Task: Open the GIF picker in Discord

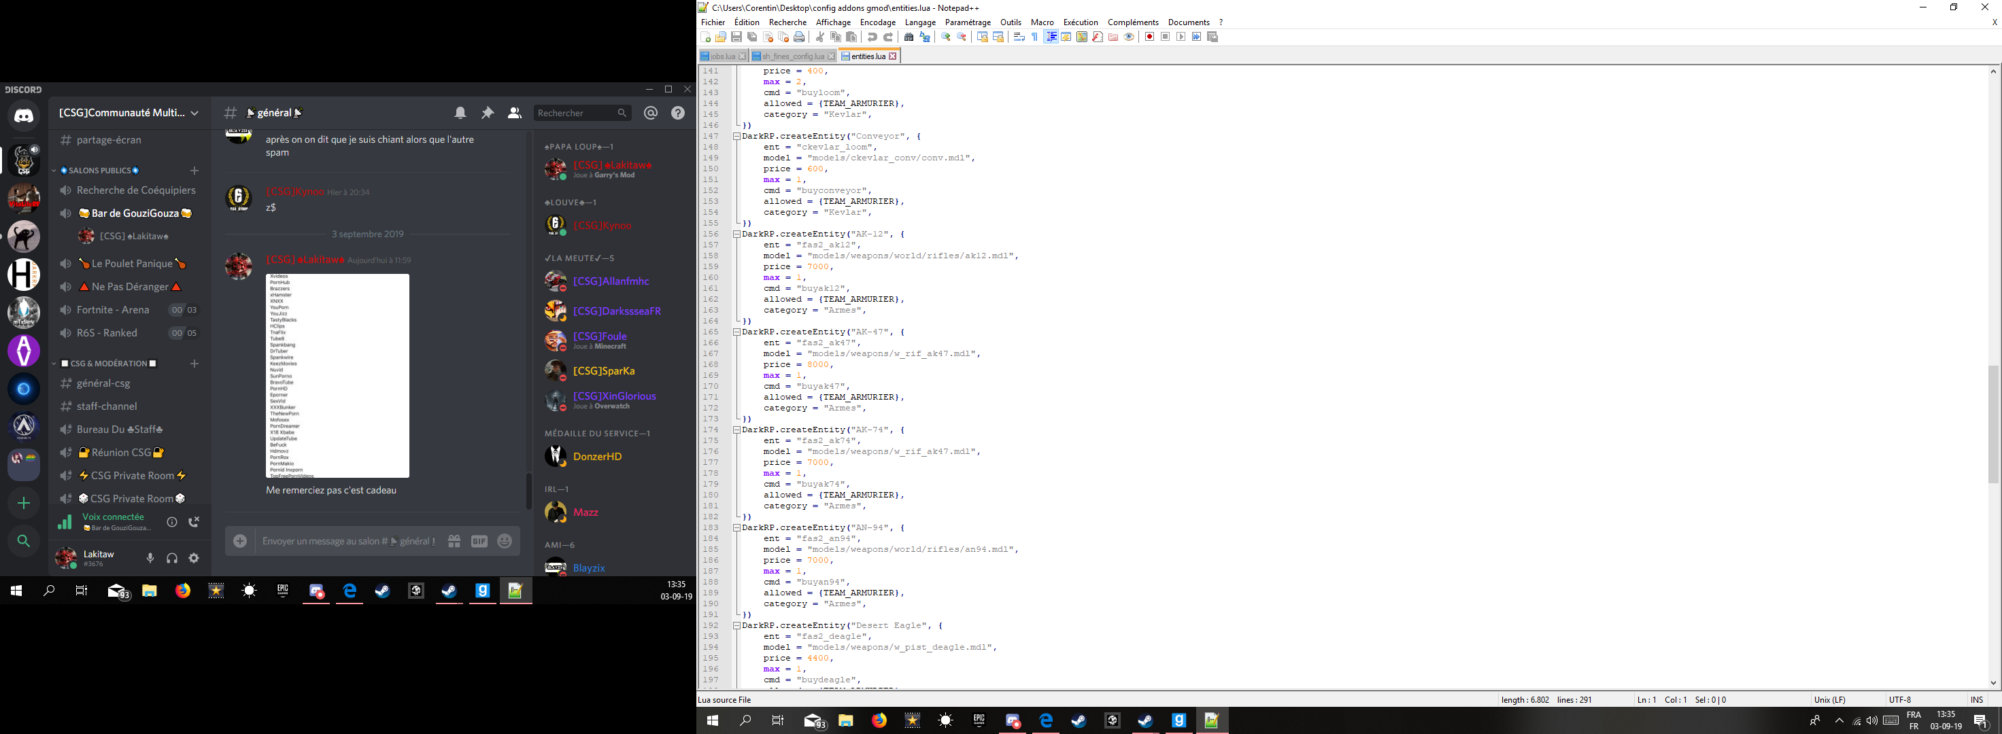Action: coord(479,542)
